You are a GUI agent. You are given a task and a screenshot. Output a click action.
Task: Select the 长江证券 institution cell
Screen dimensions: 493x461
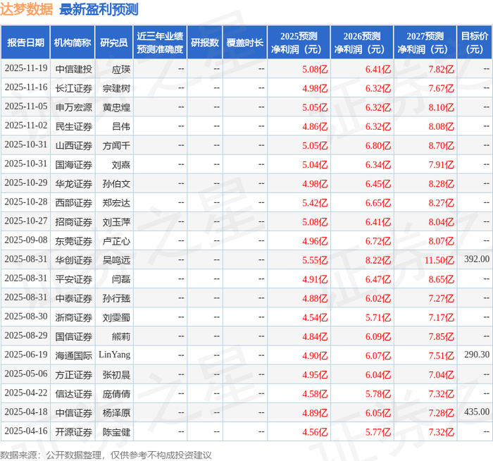click(73, 88)
